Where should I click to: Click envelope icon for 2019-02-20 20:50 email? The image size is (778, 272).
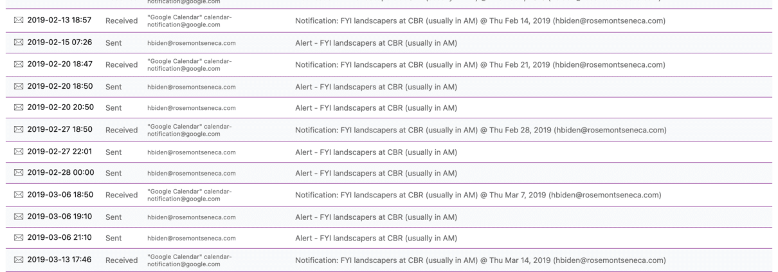(x=18, y=107)
